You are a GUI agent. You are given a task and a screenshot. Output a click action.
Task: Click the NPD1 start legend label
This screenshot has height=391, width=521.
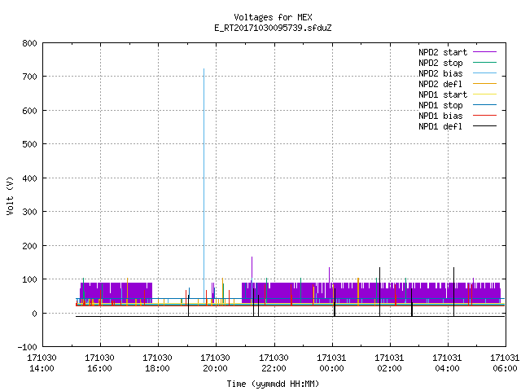(443, 94)
